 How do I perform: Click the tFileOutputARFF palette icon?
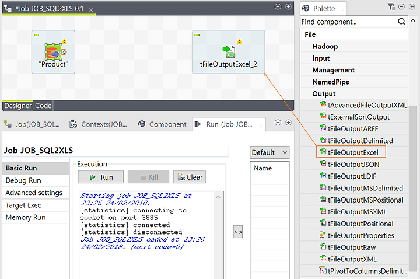[x=323, y=128]
